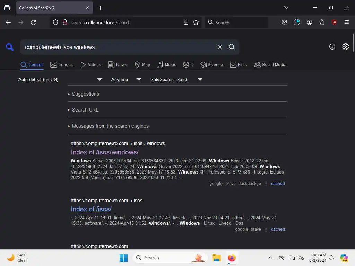The image size is (355, 266).
Task: Switch to the Videos category tab
Action: [91, 65]
